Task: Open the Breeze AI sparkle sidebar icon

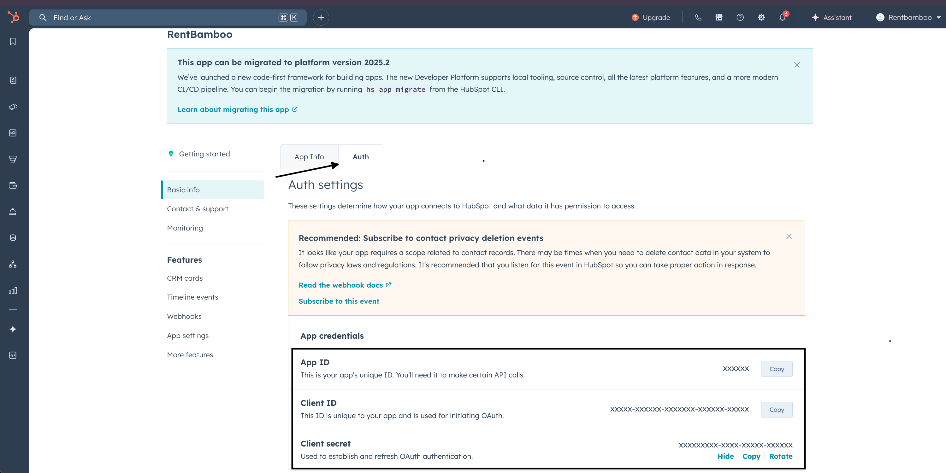Action: (x=13, y=329)
